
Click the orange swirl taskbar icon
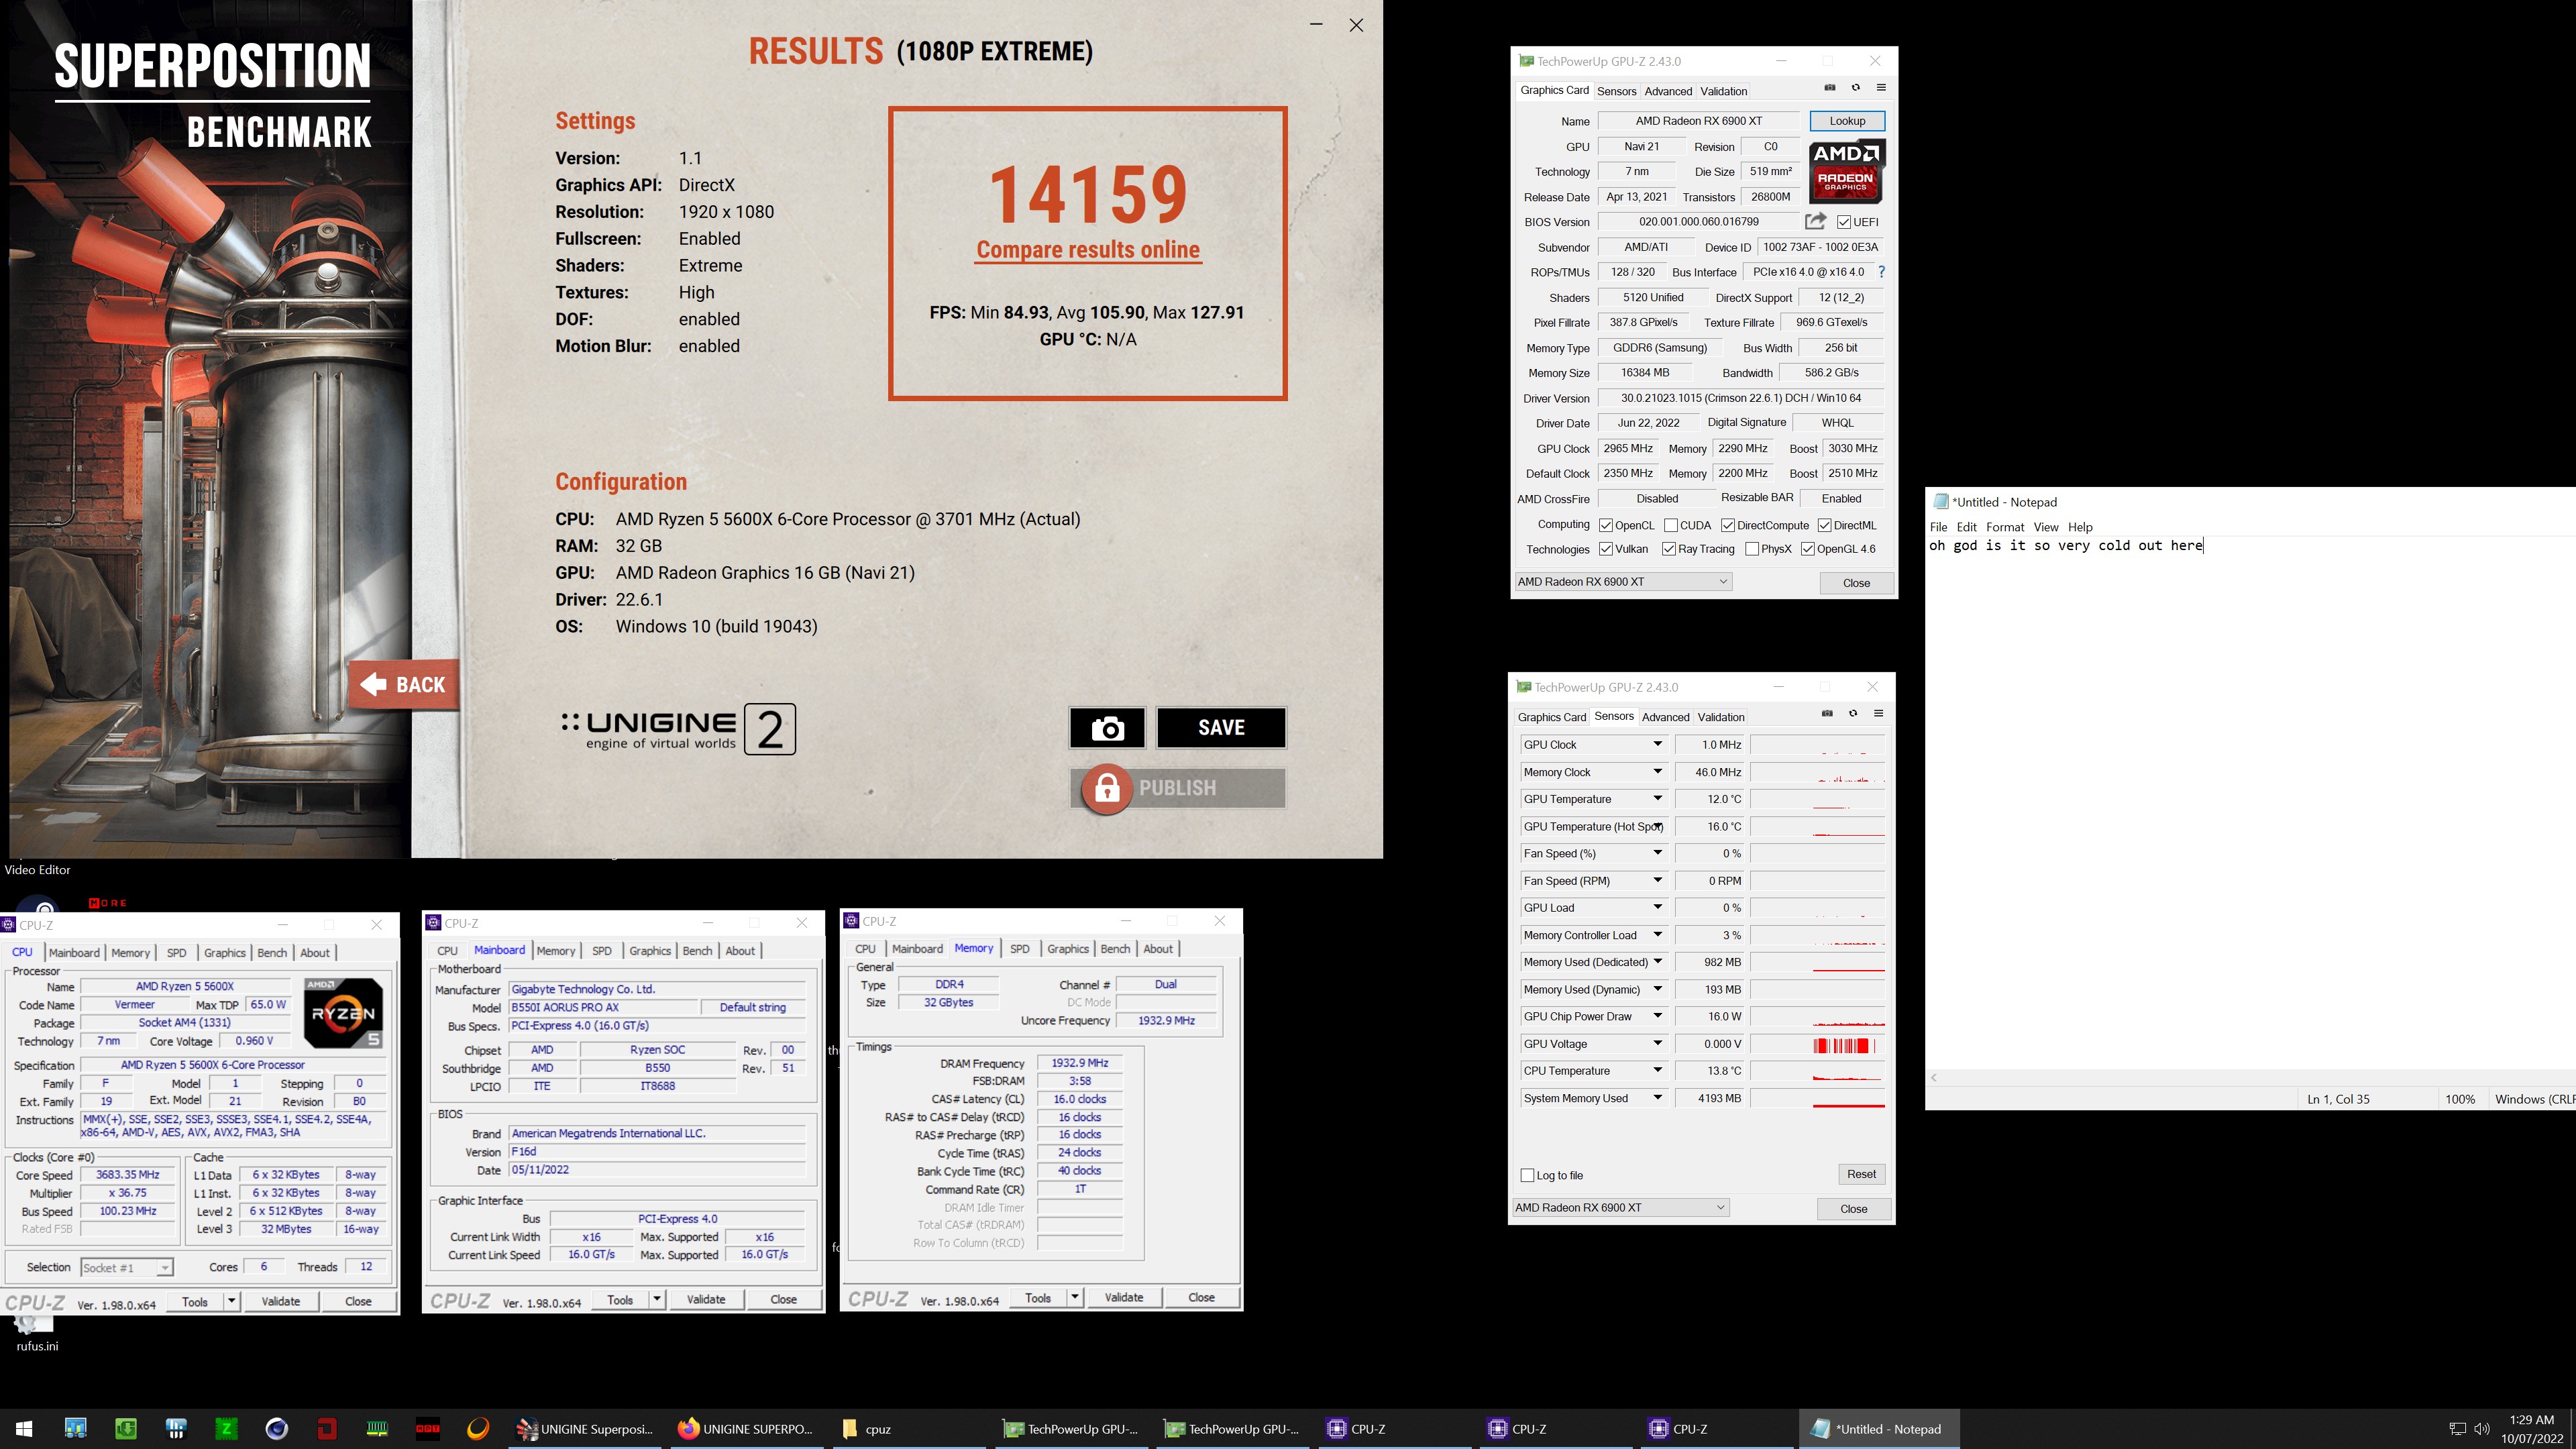coord(478,1429)
